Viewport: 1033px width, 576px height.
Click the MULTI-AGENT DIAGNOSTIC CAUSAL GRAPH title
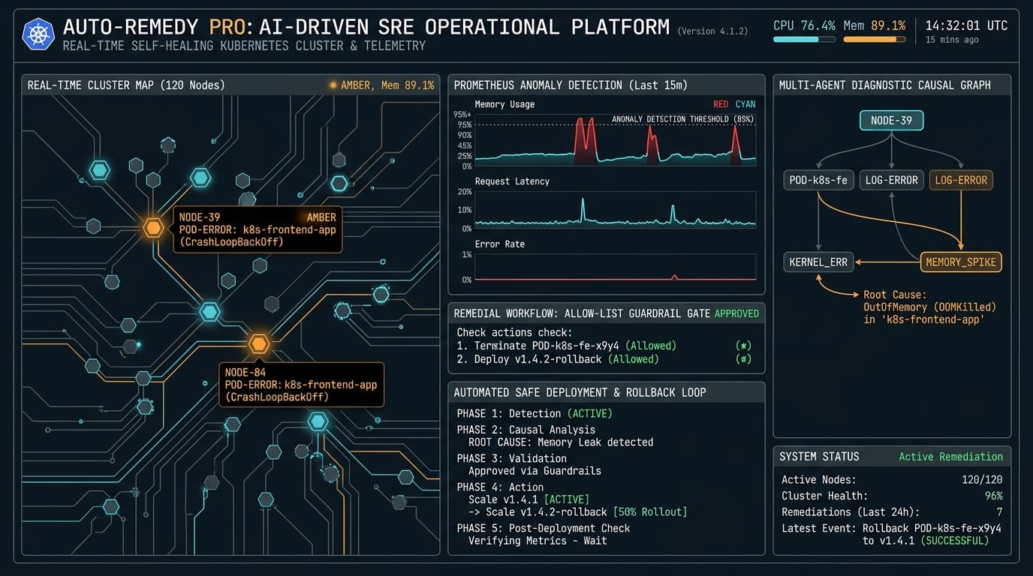(884, 85)
